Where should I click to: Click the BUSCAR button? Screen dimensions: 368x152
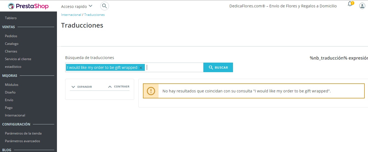pos(218,68)
